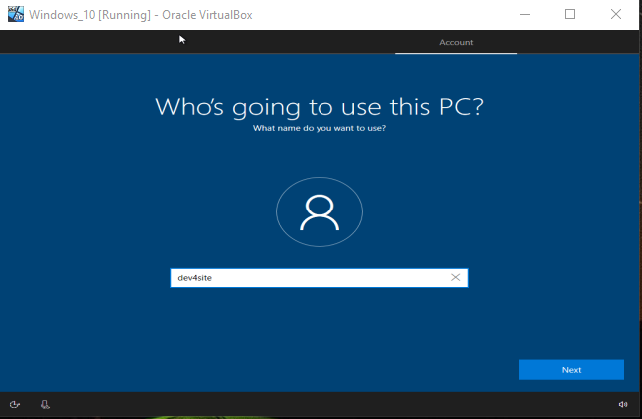Viewport: 642px width, 419px height.
Task: Close the VirtualBox window
Action: 616,14
